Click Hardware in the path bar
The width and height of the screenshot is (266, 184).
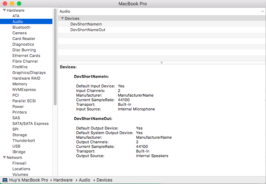pyautogui.click(x=63, y=180)
